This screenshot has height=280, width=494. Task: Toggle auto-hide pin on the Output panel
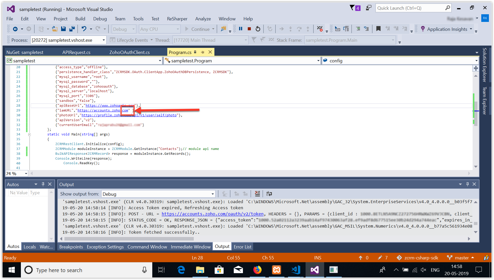click(467, 184)
